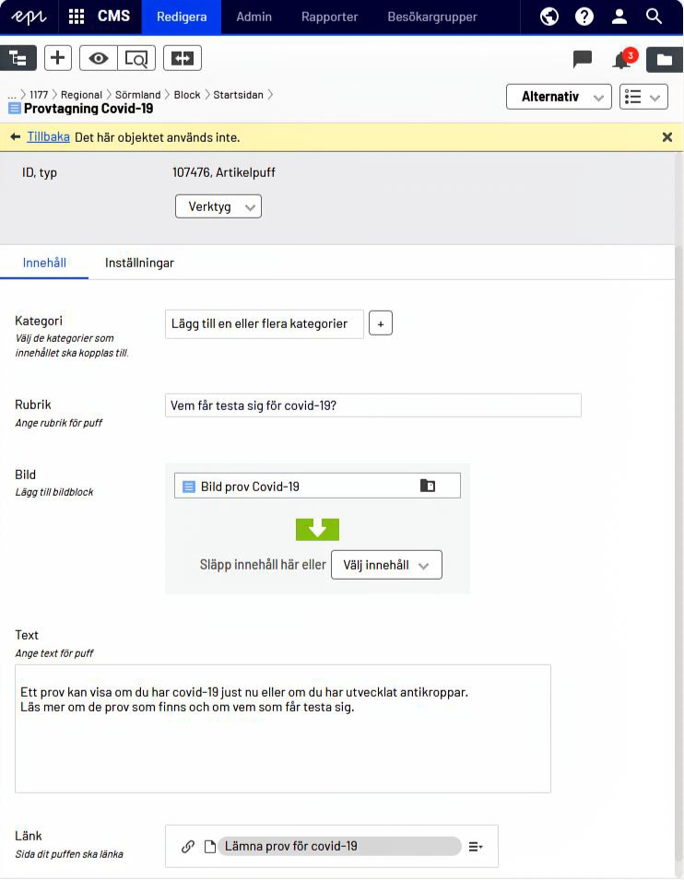Viewport: 684px width, 880px height.
Task: Toggle the eye preview view
Action: pyautogui.click(x=98, y=58)
